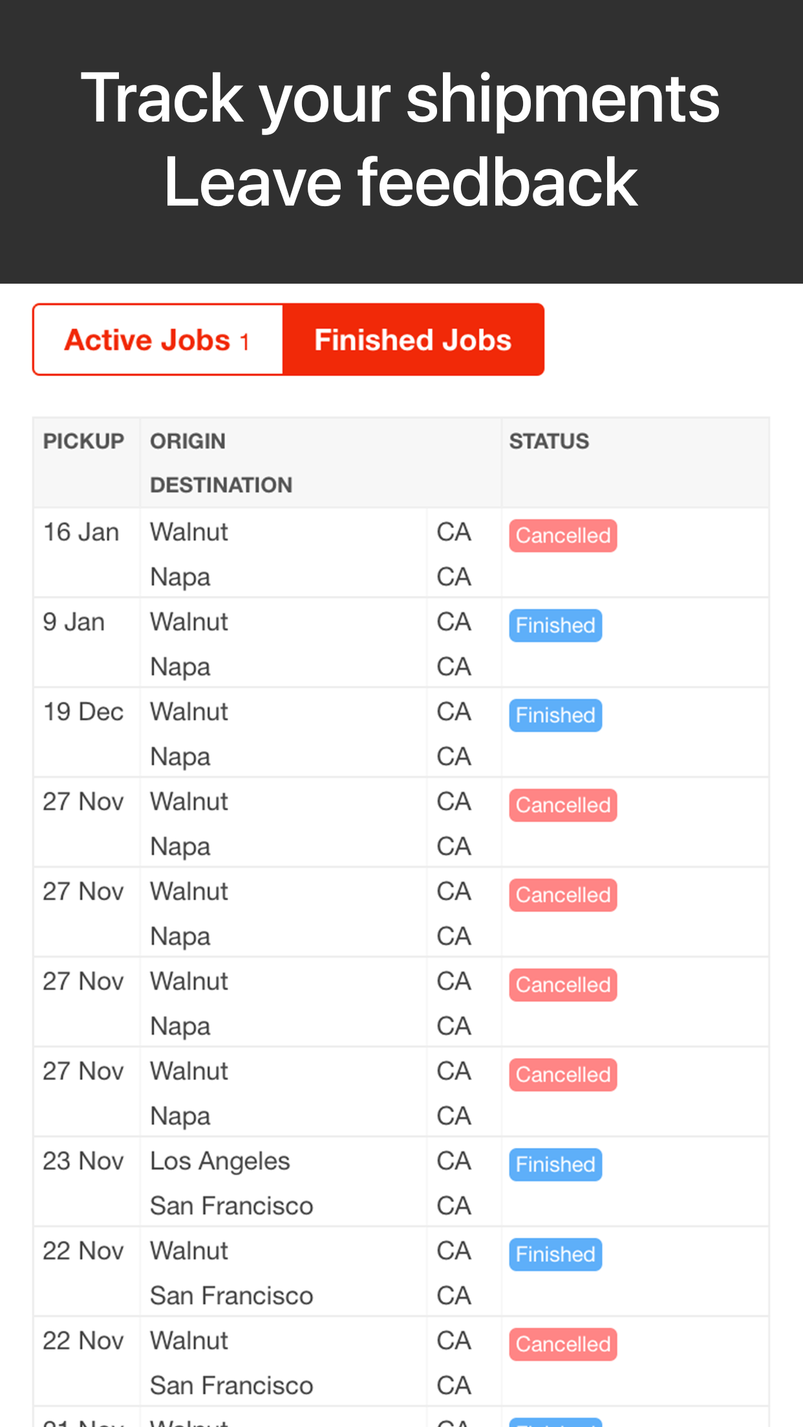Viewport: 803px width, 1427px height.
Task: Click Finished badge on 22 Nov job
Action: click(x=555, y=1254)
